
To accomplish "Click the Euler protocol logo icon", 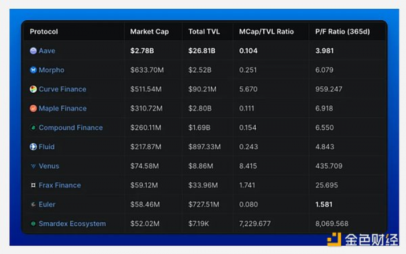I will pyautogui.click(x=33, y=204).
